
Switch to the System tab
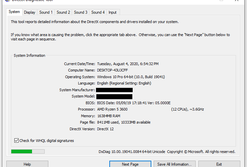tap(14, 12)
